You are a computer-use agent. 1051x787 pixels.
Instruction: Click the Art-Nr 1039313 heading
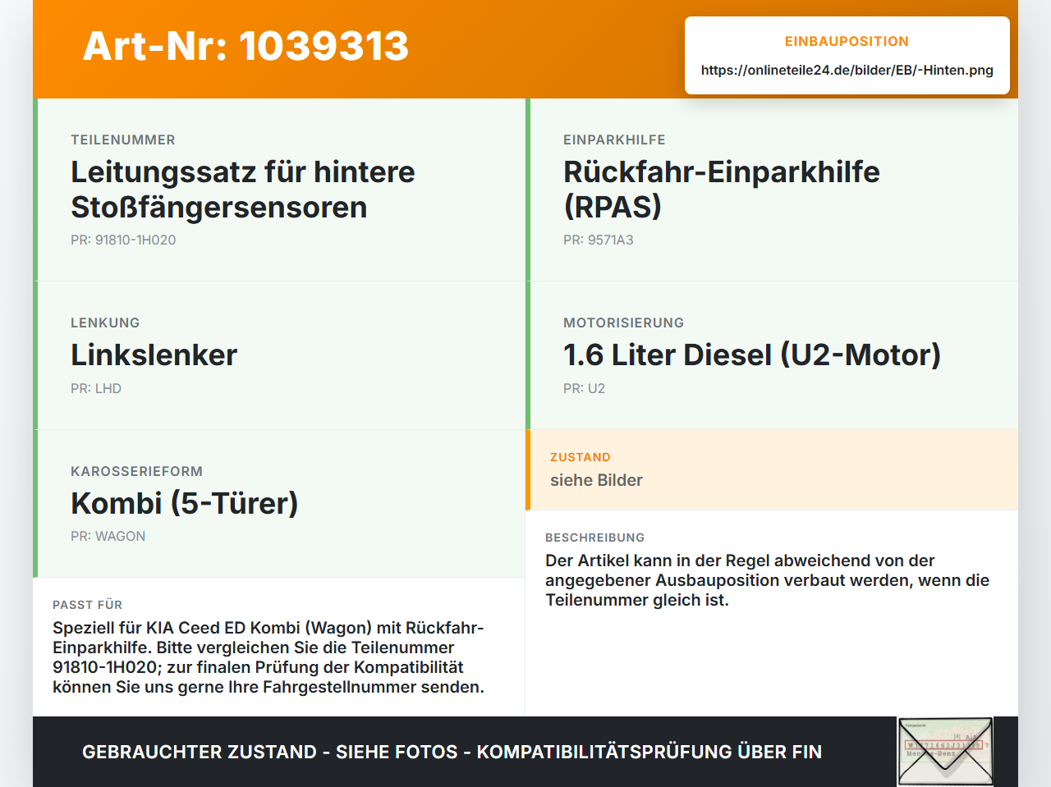point(246,46)
